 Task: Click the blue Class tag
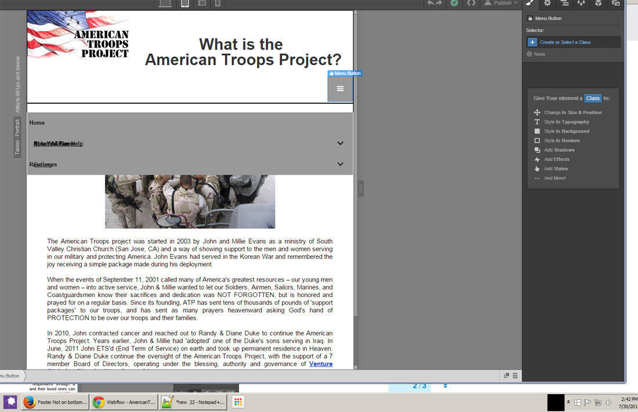[592, 98]
